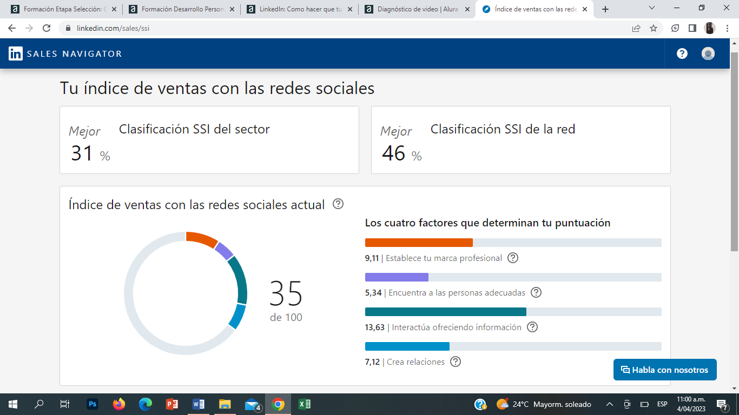This screenshot has height=415, width=739.
Task: Click the Chrome icon in the taskbar
Action: point(278,404)
